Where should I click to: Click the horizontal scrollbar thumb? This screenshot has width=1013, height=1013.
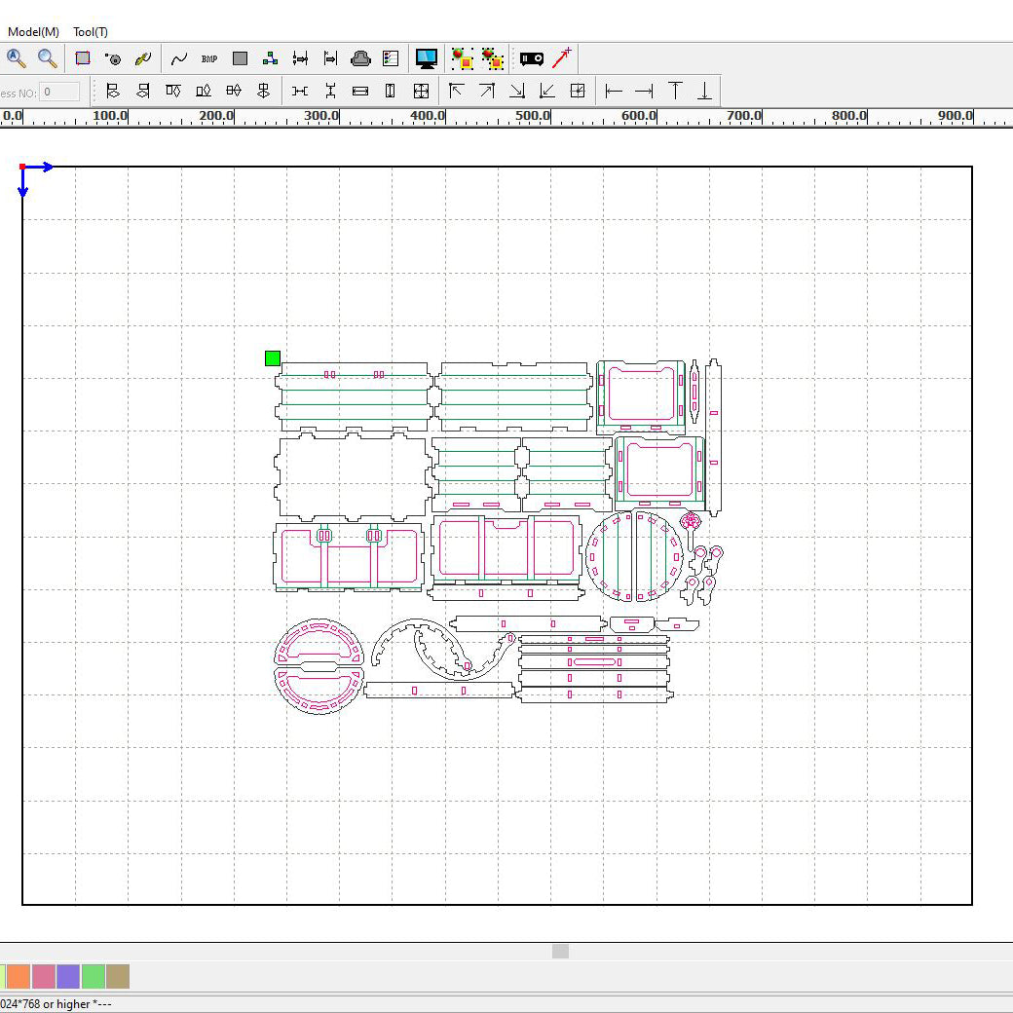tap(560, 951)
